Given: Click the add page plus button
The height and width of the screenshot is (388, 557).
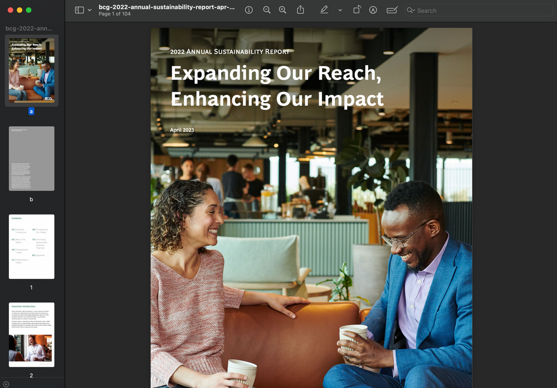Looking at the screenshot, I should pyautogui.click(x=6, y=384).
